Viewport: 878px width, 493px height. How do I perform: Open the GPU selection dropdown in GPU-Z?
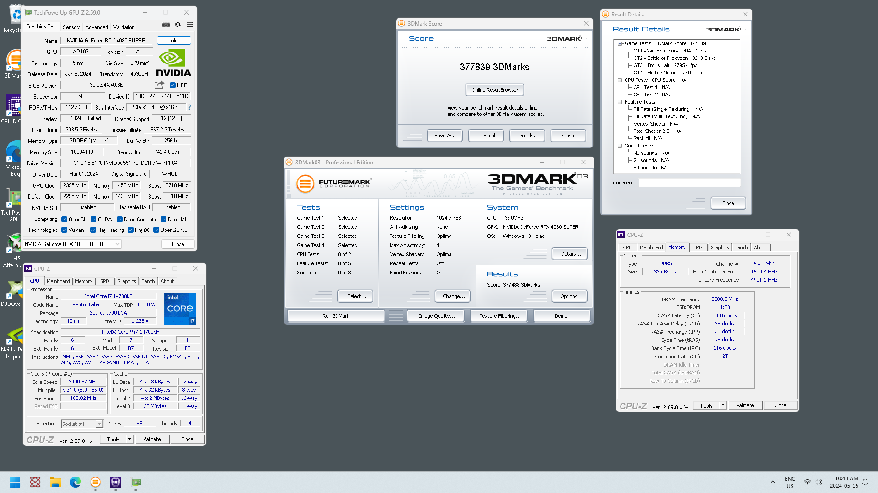(72, 244)
